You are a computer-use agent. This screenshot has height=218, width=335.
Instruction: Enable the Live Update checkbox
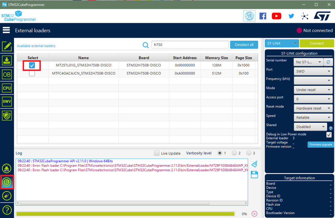(157, 153)
